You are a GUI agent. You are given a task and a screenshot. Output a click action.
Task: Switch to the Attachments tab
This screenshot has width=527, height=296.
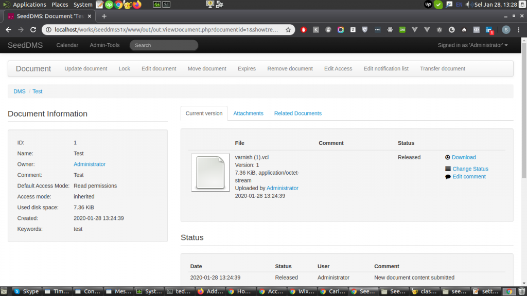[x=248, y=114]
